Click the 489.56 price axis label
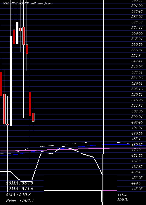 (137, 133)
